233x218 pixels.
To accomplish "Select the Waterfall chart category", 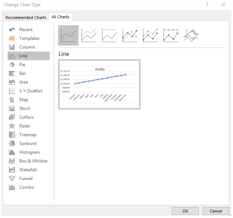I will [28, 170].
